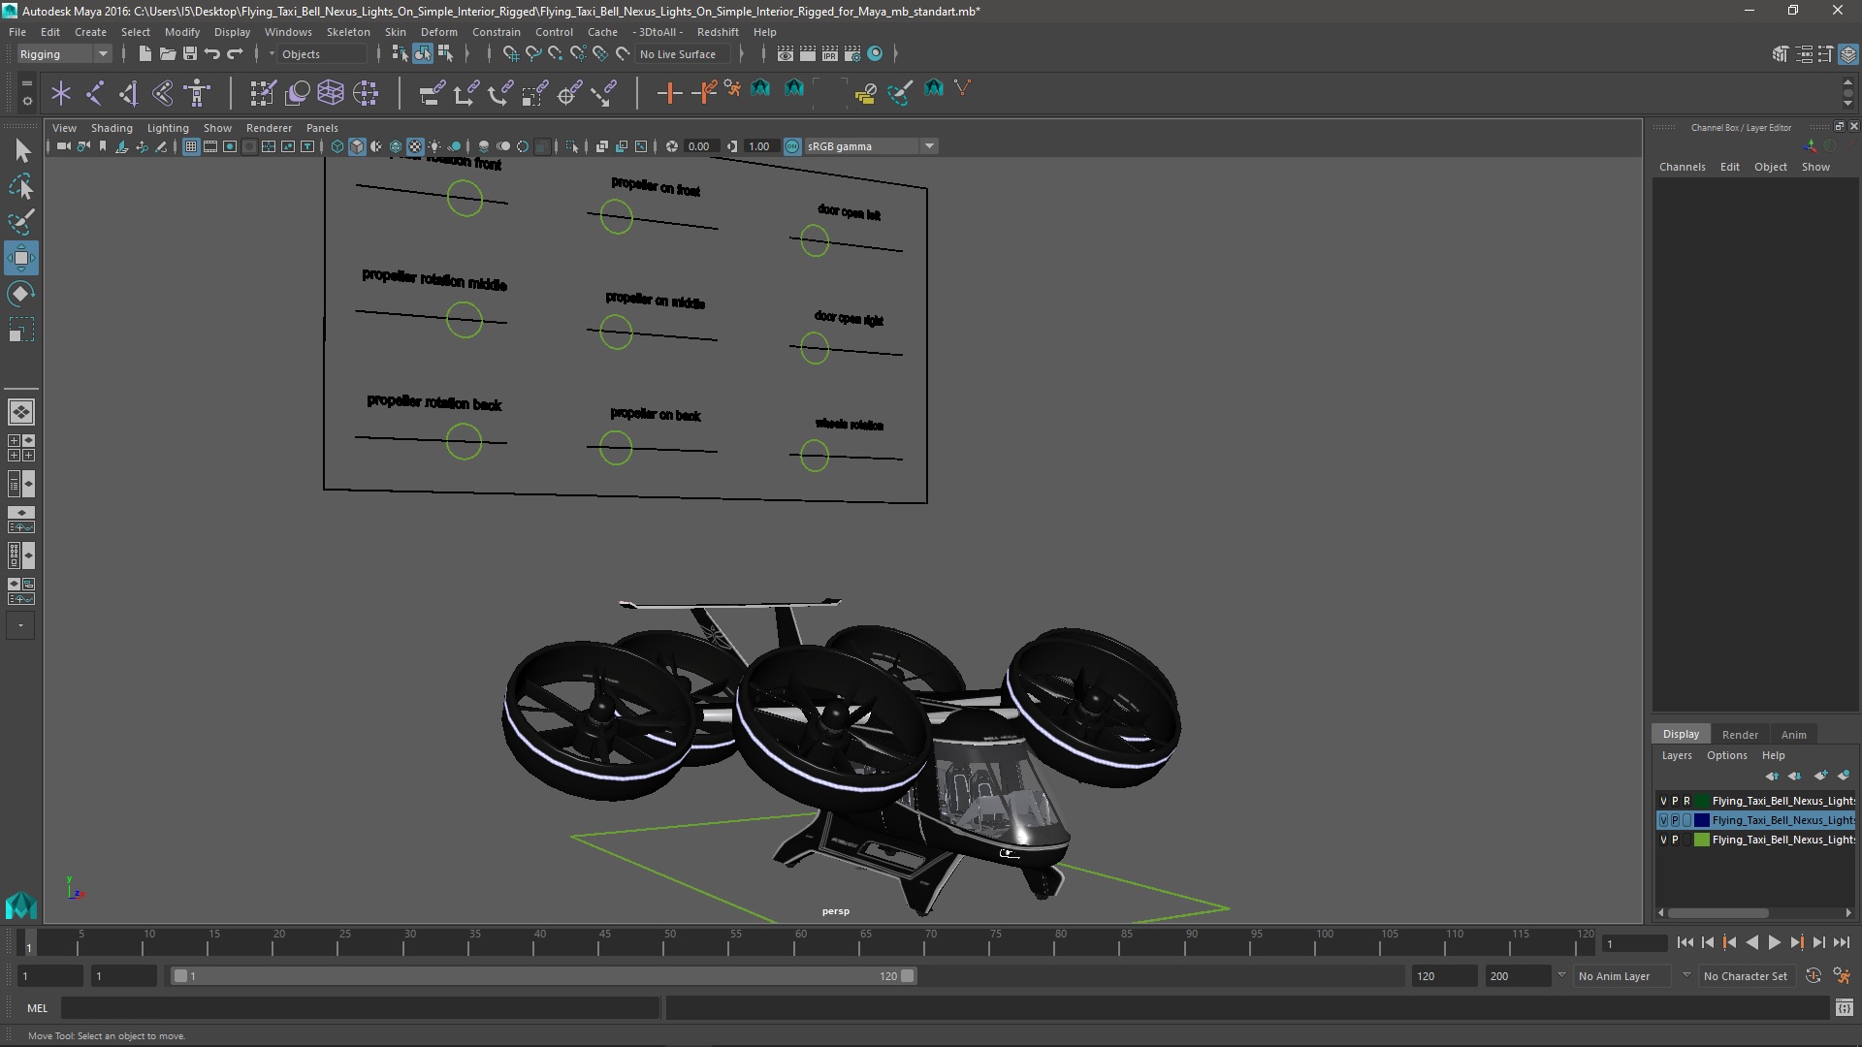The height and width of the screenshot is (1047, 1862).
Task: Undo the last action
Action: [211, 54]
